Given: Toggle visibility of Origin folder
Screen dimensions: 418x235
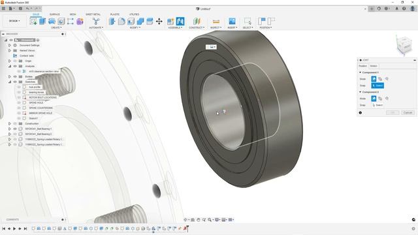Looking at the screenshot, I should [15, 61].
